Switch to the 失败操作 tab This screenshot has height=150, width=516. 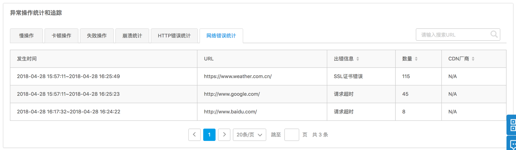97,36
